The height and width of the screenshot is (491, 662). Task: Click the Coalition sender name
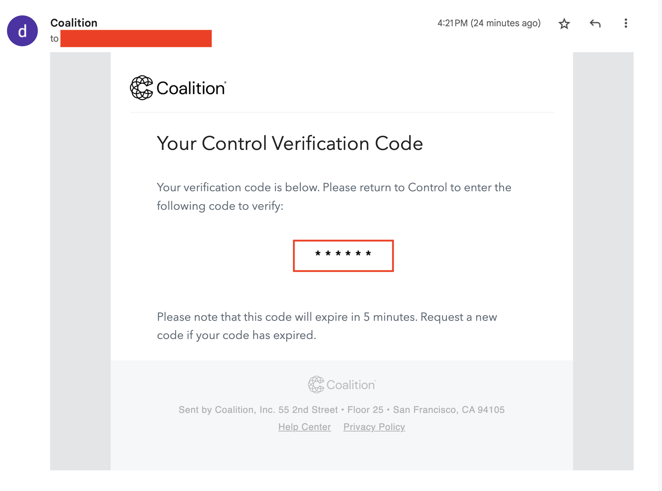[x=74, y=23]
